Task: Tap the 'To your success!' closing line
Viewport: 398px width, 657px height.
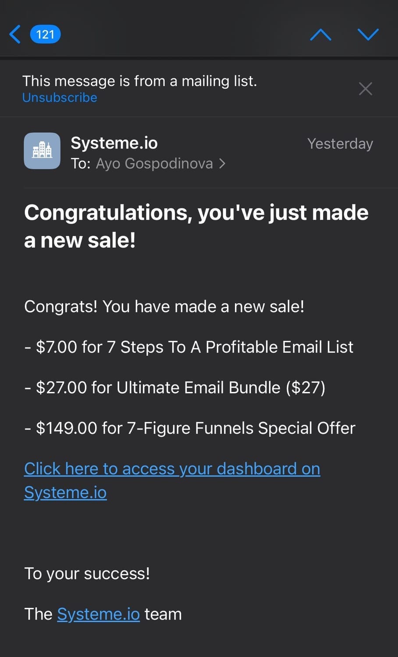Action: pyautogui.click(x=87, y=573)
